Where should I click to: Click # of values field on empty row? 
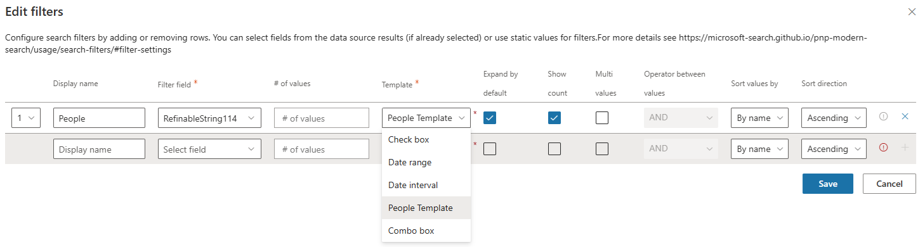(322, 149)
